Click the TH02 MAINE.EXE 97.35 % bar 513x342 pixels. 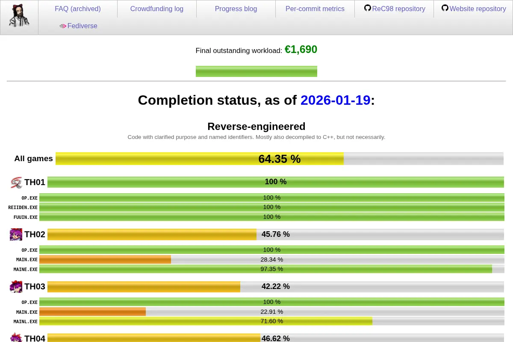(272, 269)
